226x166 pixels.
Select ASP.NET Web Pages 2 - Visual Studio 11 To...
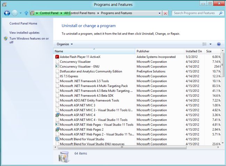[97, 134]
